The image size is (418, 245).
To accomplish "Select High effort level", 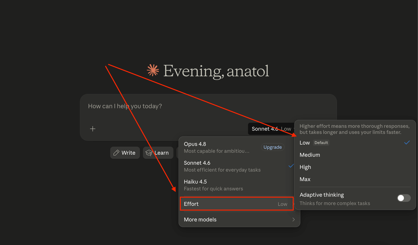I will coord(355,167).
